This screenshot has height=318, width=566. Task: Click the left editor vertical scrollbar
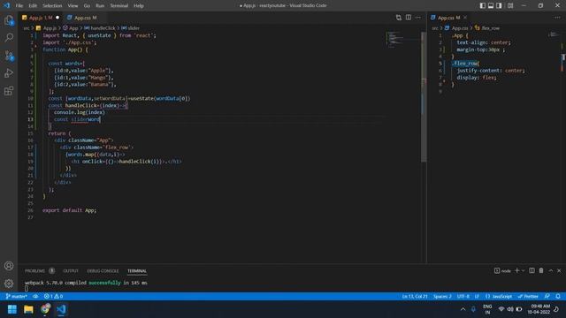pyautogui.click(x=424, y=97)
